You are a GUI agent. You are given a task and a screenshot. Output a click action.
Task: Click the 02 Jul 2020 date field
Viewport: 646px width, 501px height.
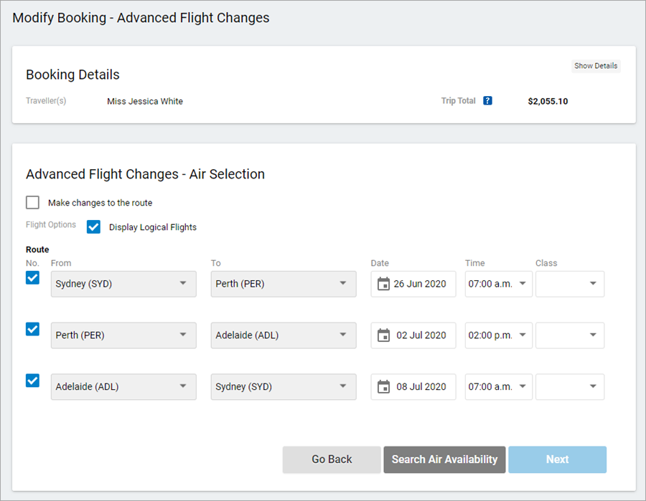pos(413,335)
